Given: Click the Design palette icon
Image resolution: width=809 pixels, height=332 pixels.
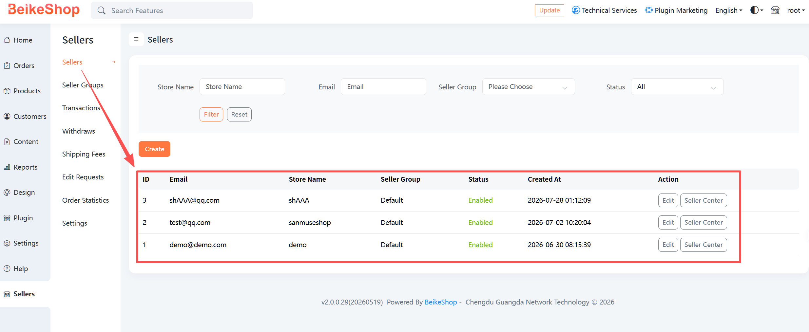Looking at the screenshot, I should pos(7,193).
